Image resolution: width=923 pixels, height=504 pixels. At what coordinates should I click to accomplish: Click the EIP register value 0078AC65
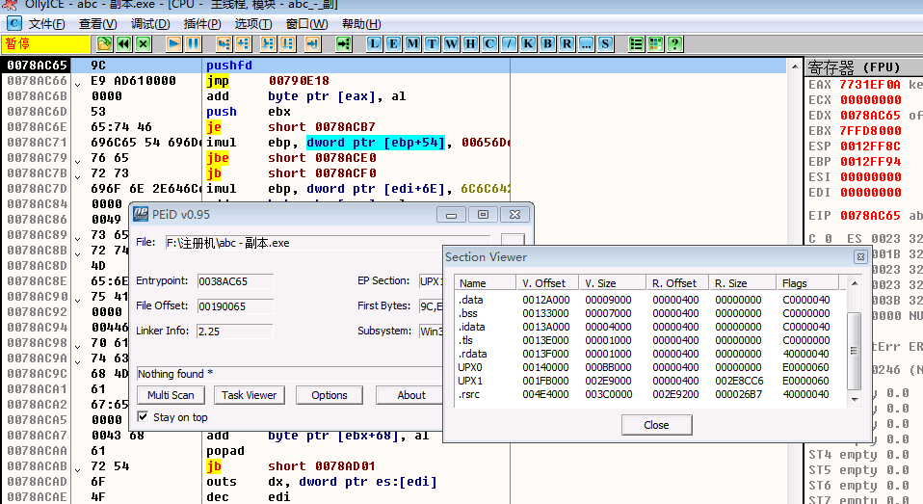870,216
